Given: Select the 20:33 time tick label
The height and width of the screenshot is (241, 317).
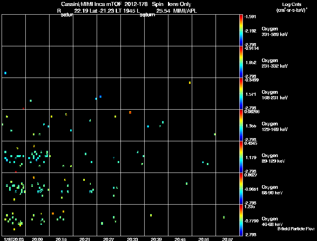Looking at the screenshot, I should [132, 239].
